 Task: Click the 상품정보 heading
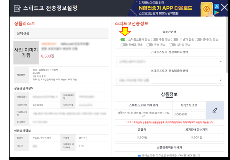169,94
